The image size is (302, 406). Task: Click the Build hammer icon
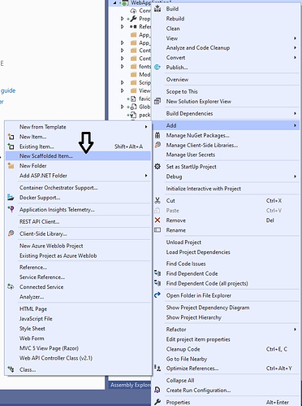[157, 9]
